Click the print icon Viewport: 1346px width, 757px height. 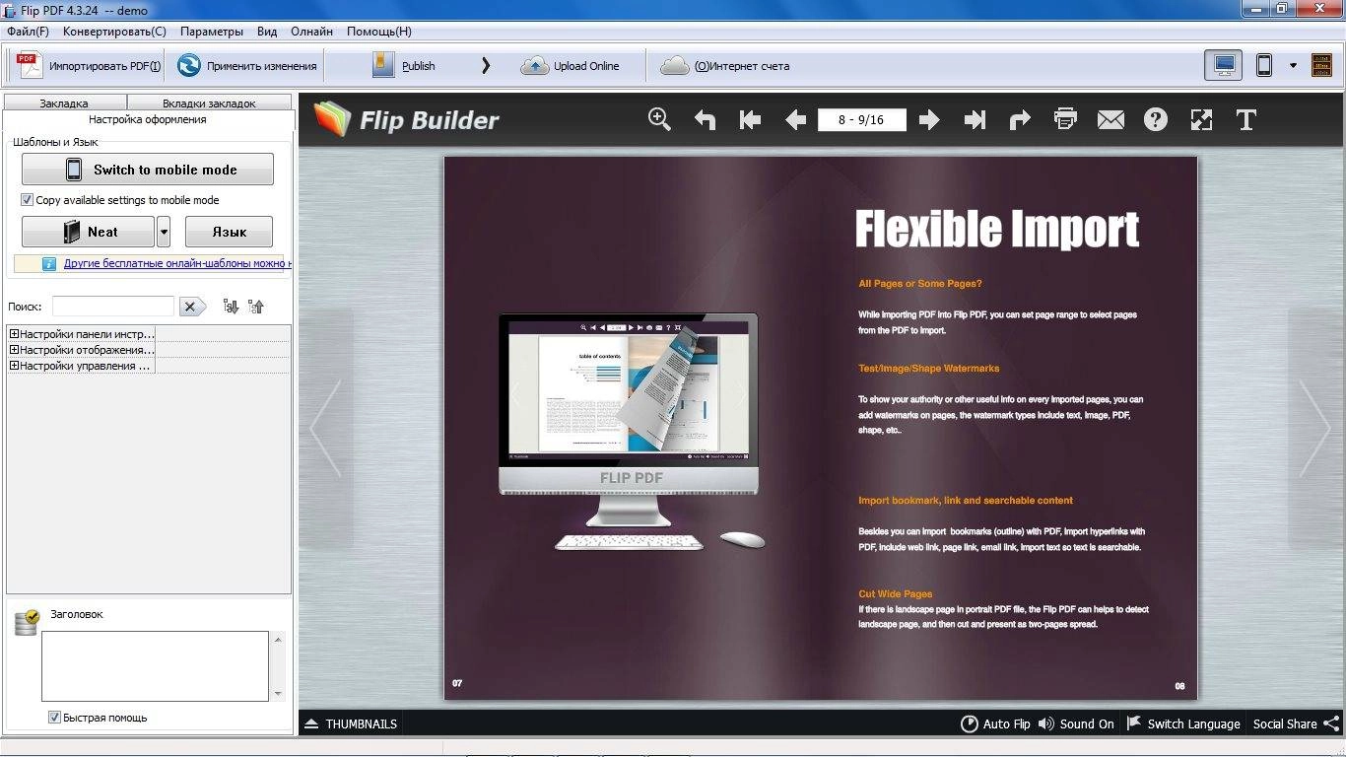tap(1065, 119)
